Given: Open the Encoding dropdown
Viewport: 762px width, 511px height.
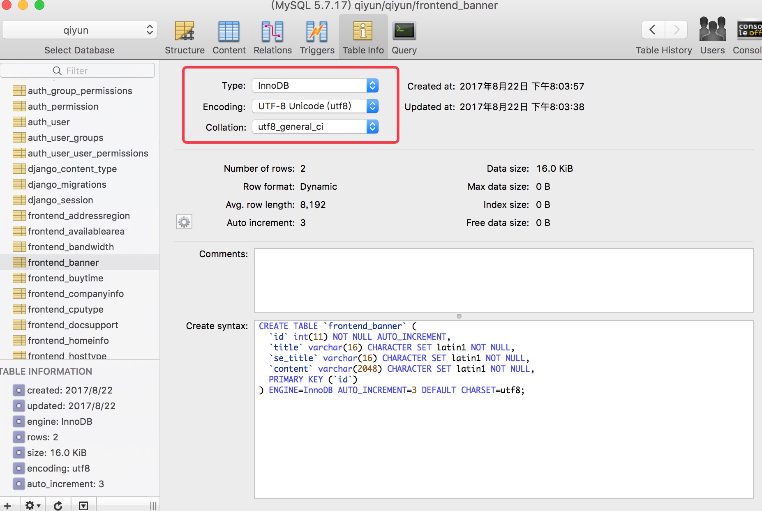Looking at the screenshot, I should (x=315, y=106).
